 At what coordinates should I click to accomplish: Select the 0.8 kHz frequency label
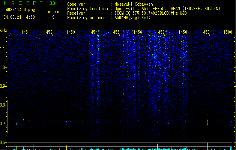pos(3,105)
